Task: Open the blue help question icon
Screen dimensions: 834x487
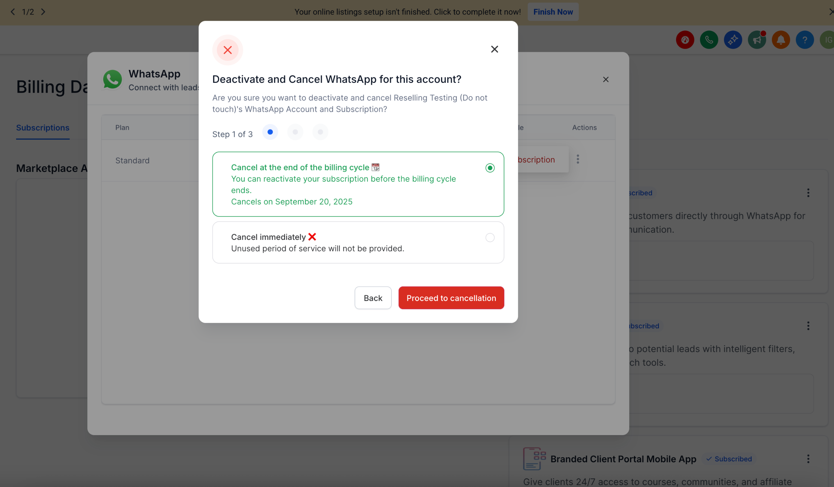Action: point(804,40)
